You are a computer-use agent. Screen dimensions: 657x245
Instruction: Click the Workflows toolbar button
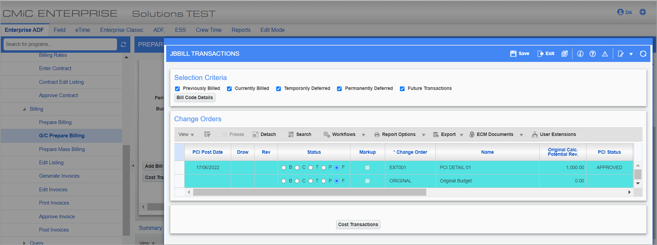[x=339, y=134]
